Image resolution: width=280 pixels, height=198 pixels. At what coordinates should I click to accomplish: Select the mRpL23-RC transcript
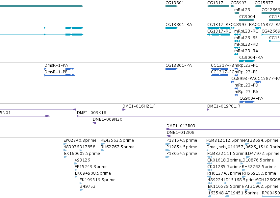click(x=237, y=35)
